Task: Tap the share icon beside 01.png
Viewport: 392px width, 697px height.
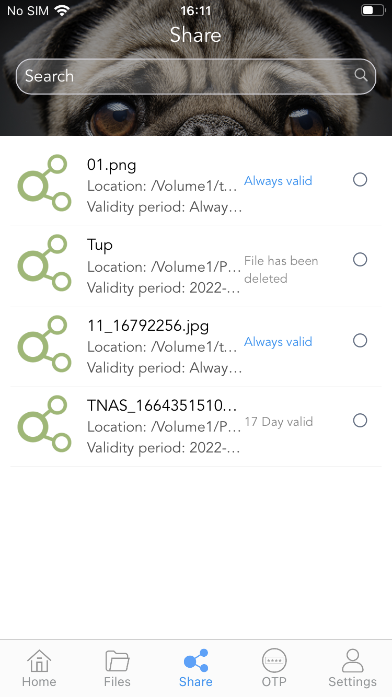Action: click(44, 182)
